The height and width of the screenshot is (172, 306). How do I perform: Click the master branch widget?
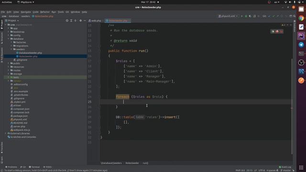285,171
